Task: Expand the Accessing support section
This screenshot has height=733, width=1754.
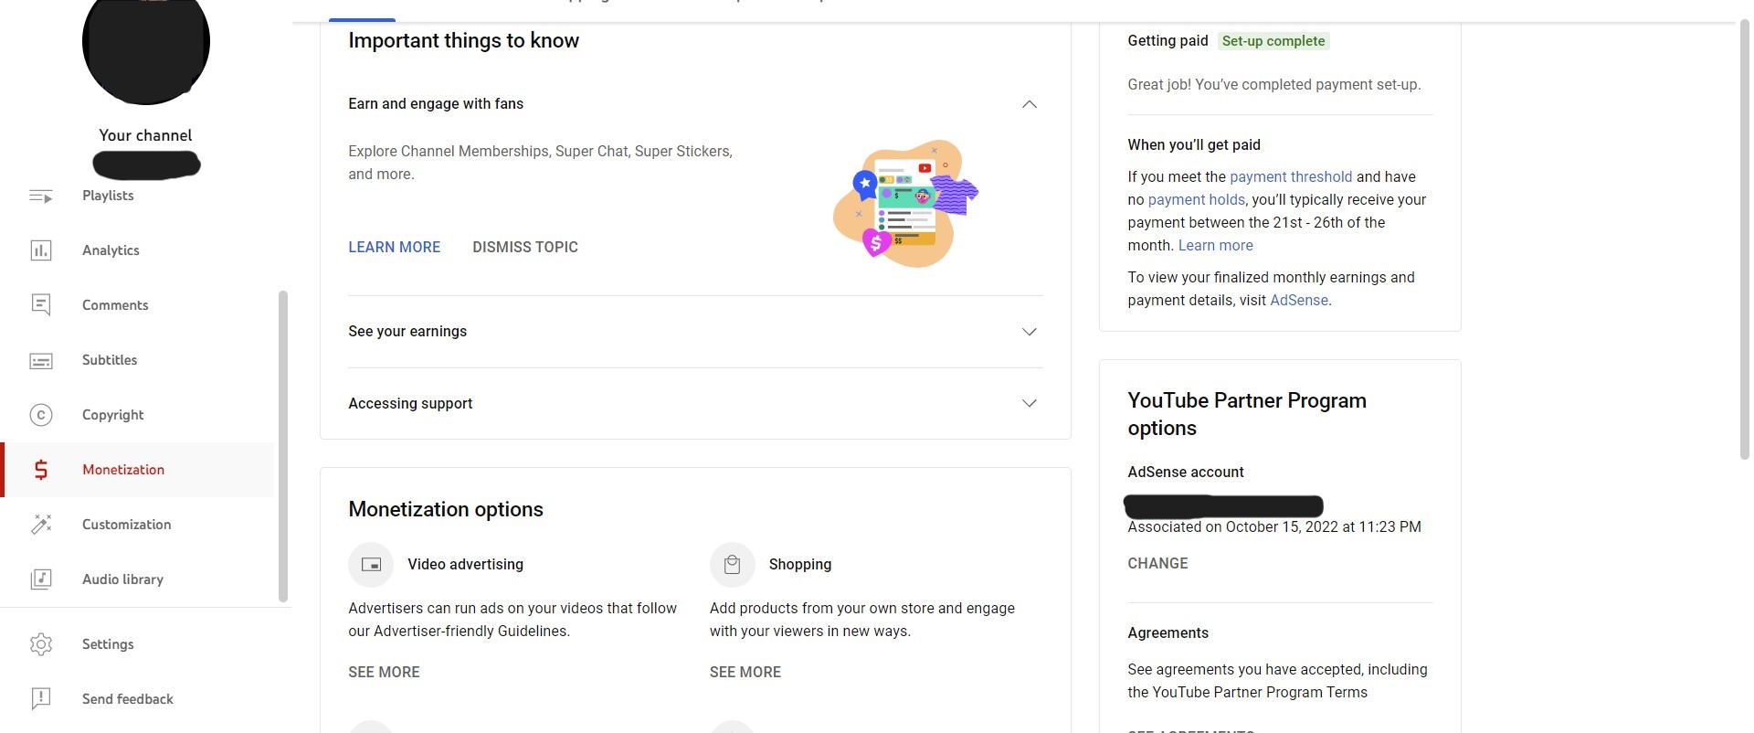Action: pos(1029,404)
